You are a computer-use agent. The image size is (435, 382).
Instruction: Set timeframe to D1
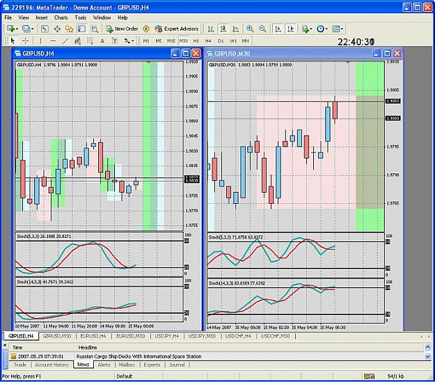click(x=221, y=41)
